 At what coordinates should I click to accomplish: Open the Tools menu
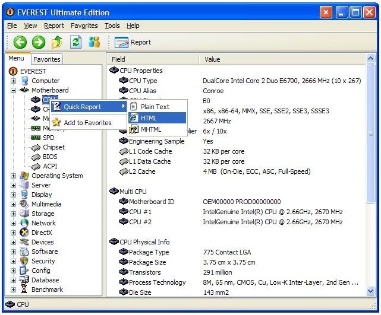112,26
